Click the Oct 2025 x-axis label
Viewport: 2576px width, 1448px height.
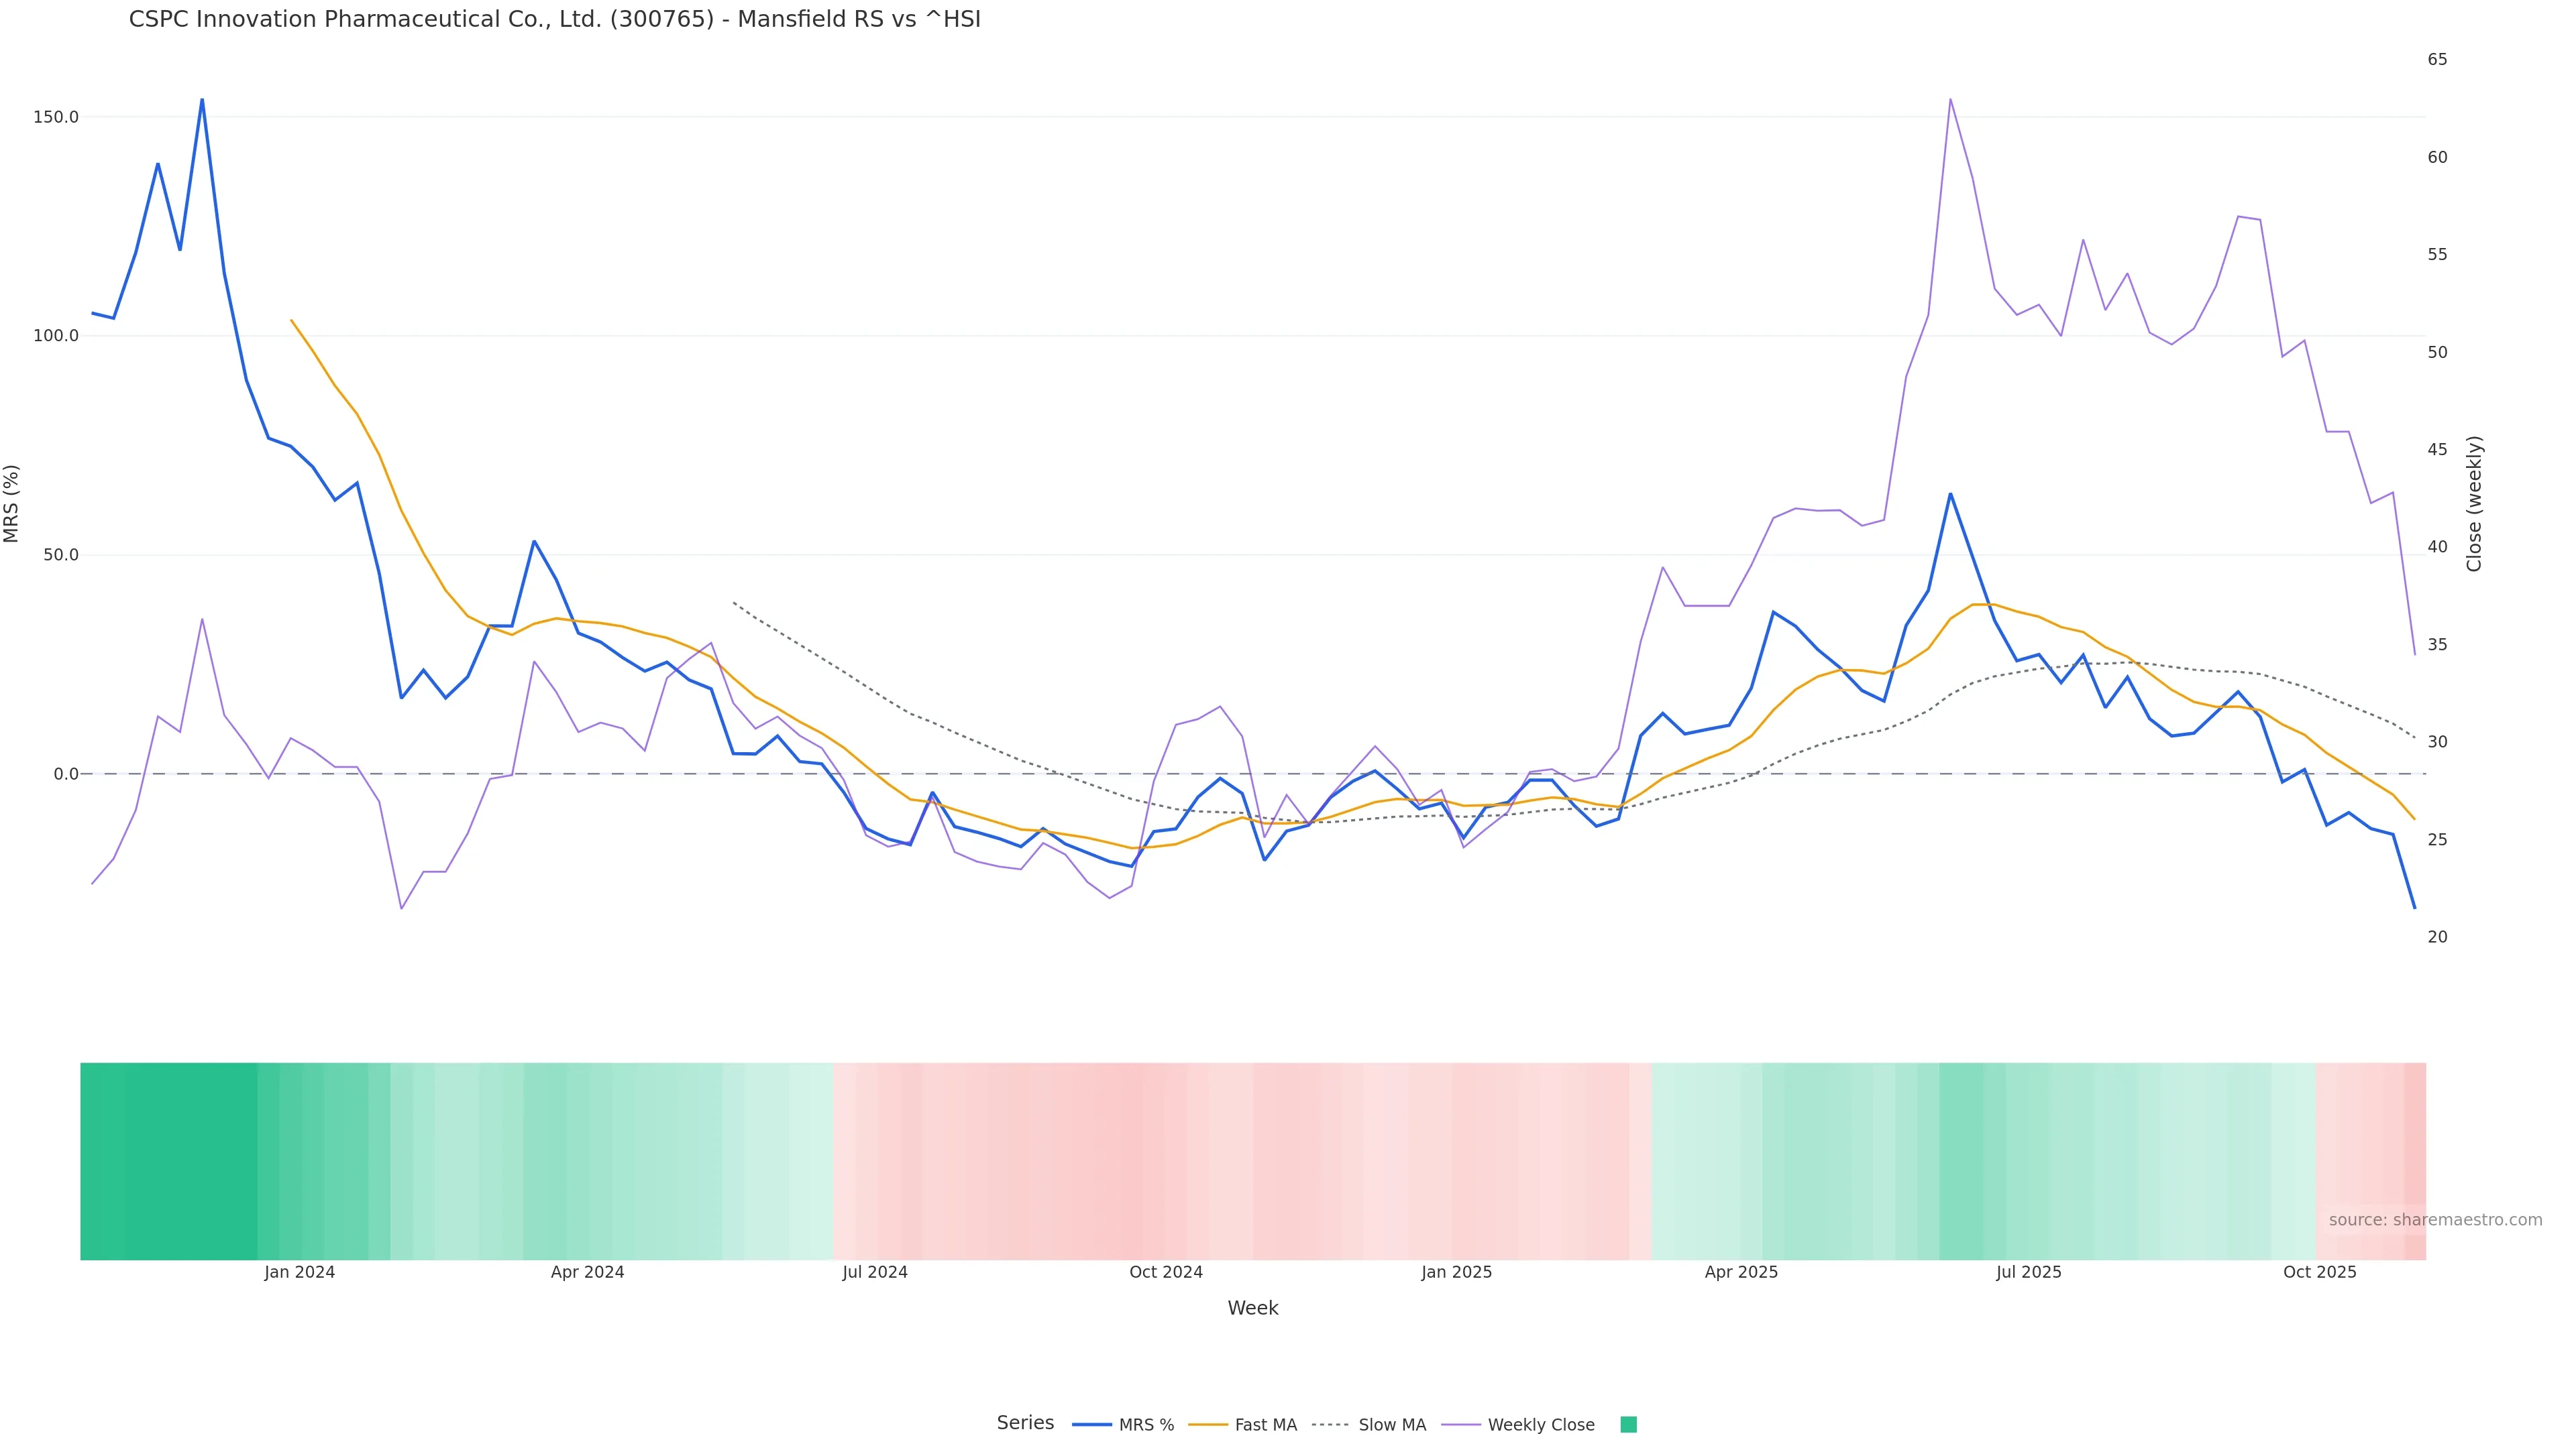click(x=2319, y=1272)
